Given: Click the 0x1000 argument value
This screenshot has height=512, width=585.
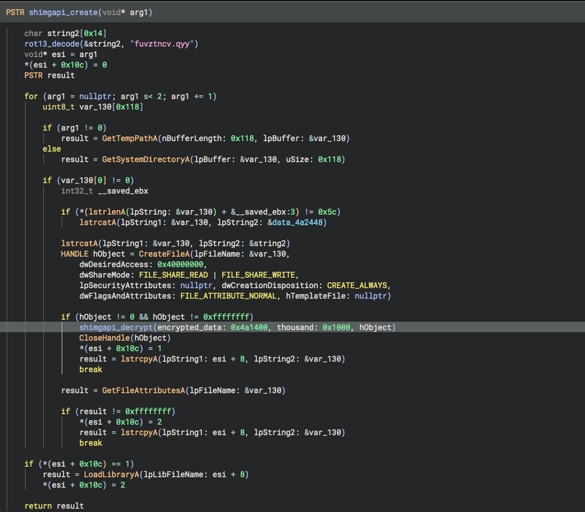Looking at the screenshot, I should click(x=336, y=327).
